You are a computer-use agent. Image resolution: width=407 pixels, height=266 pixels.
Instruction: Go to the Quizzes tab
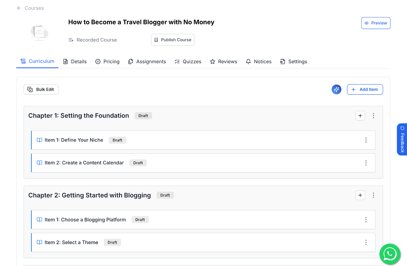[188, 62]
